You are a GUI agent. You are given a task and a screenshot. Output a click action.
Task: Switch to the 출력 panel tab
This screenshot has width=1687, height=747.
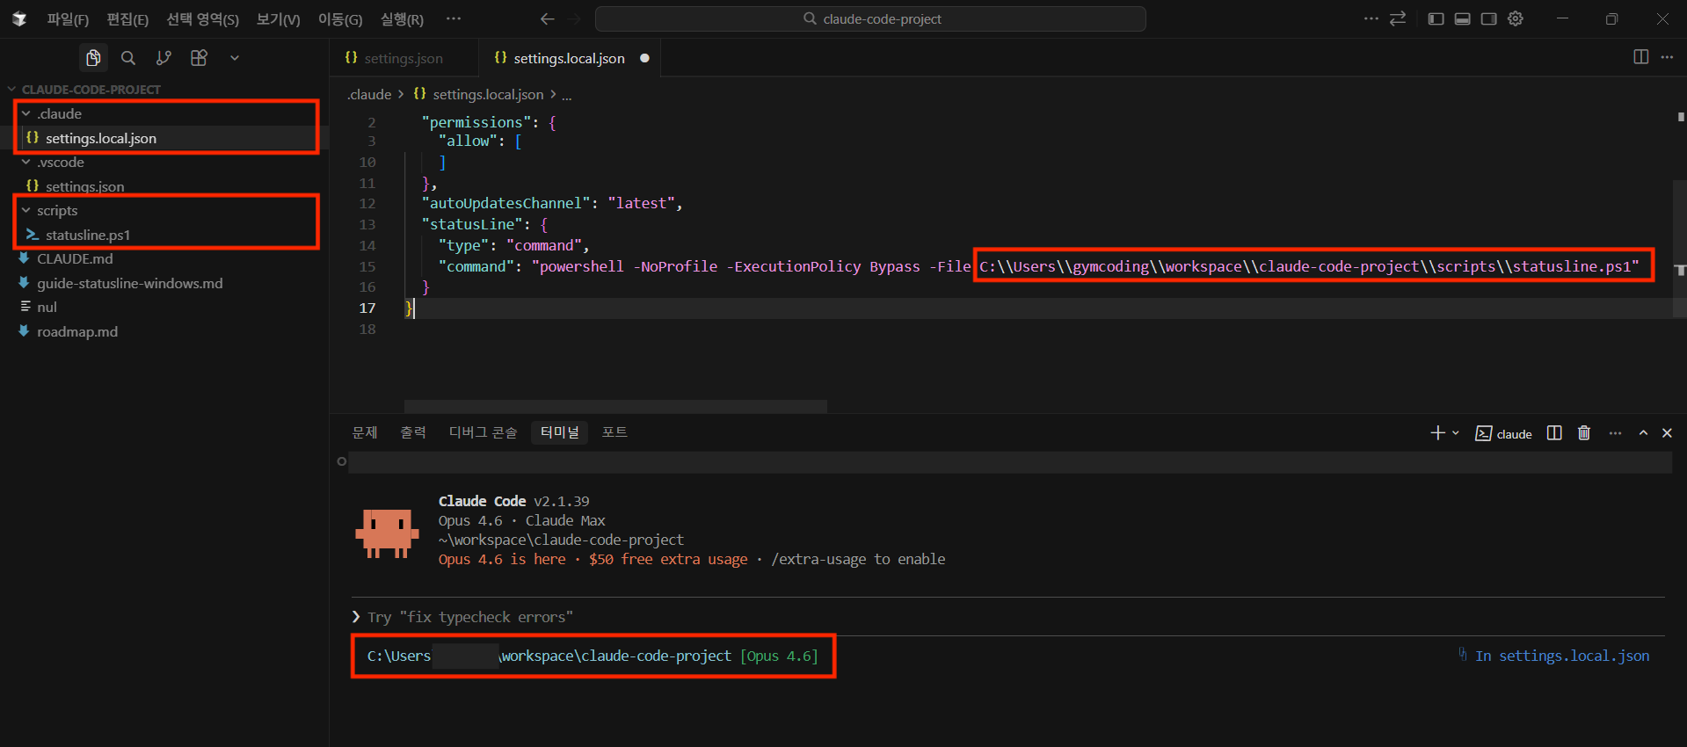pyautogui.click(x=413, y=432)
